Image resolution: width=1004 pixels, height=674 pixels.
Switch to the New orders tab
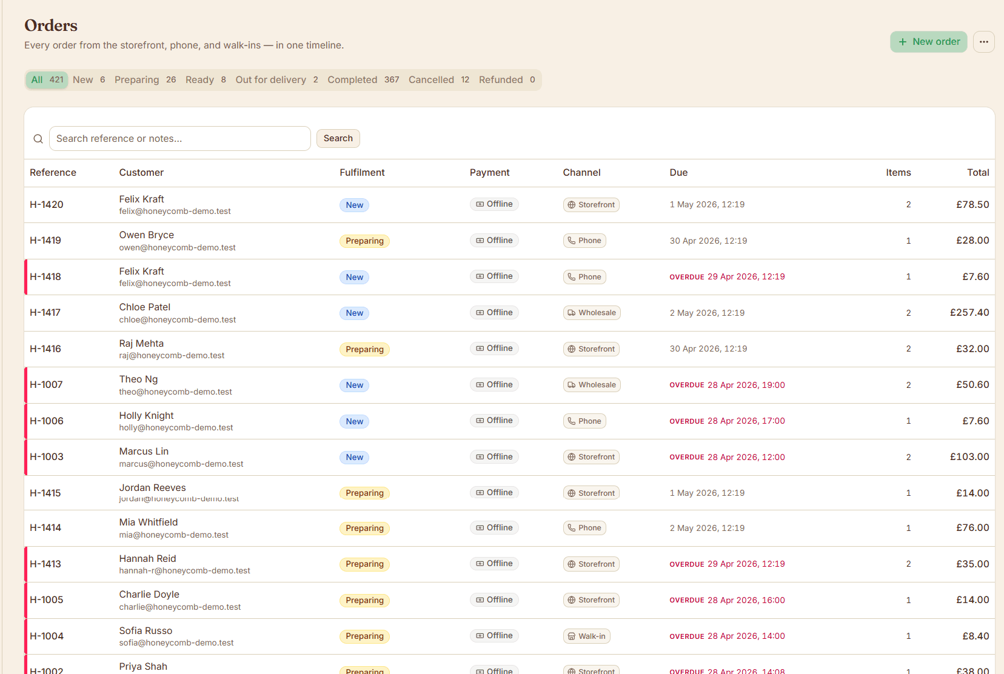(x=89, y=79)
